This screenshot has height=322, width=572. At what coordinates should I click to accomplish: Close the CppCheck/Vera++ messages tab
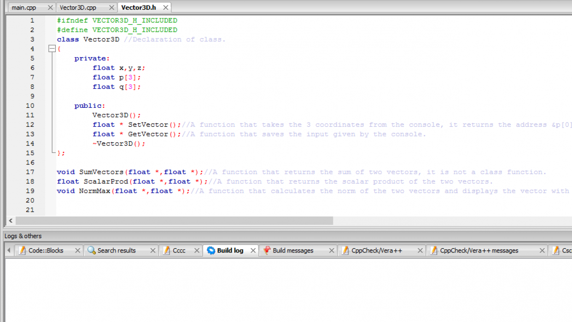[x=542, y=251]
